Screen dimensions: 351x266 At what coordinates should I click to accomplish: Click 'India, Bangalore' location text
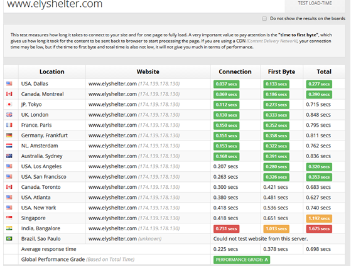click(x=41, y=228)
